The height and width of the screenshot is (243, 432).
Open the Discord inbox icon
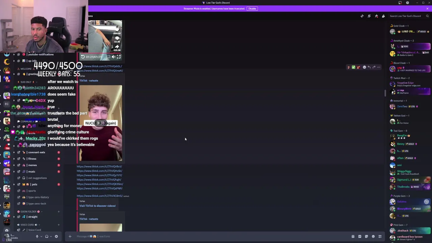click(400, 3)
